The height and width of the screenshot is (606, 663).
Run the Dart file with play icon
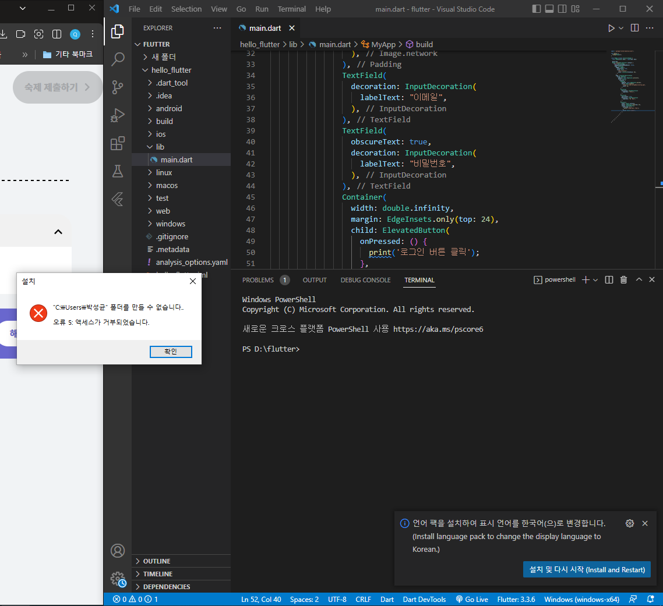(x=611, y=28)
